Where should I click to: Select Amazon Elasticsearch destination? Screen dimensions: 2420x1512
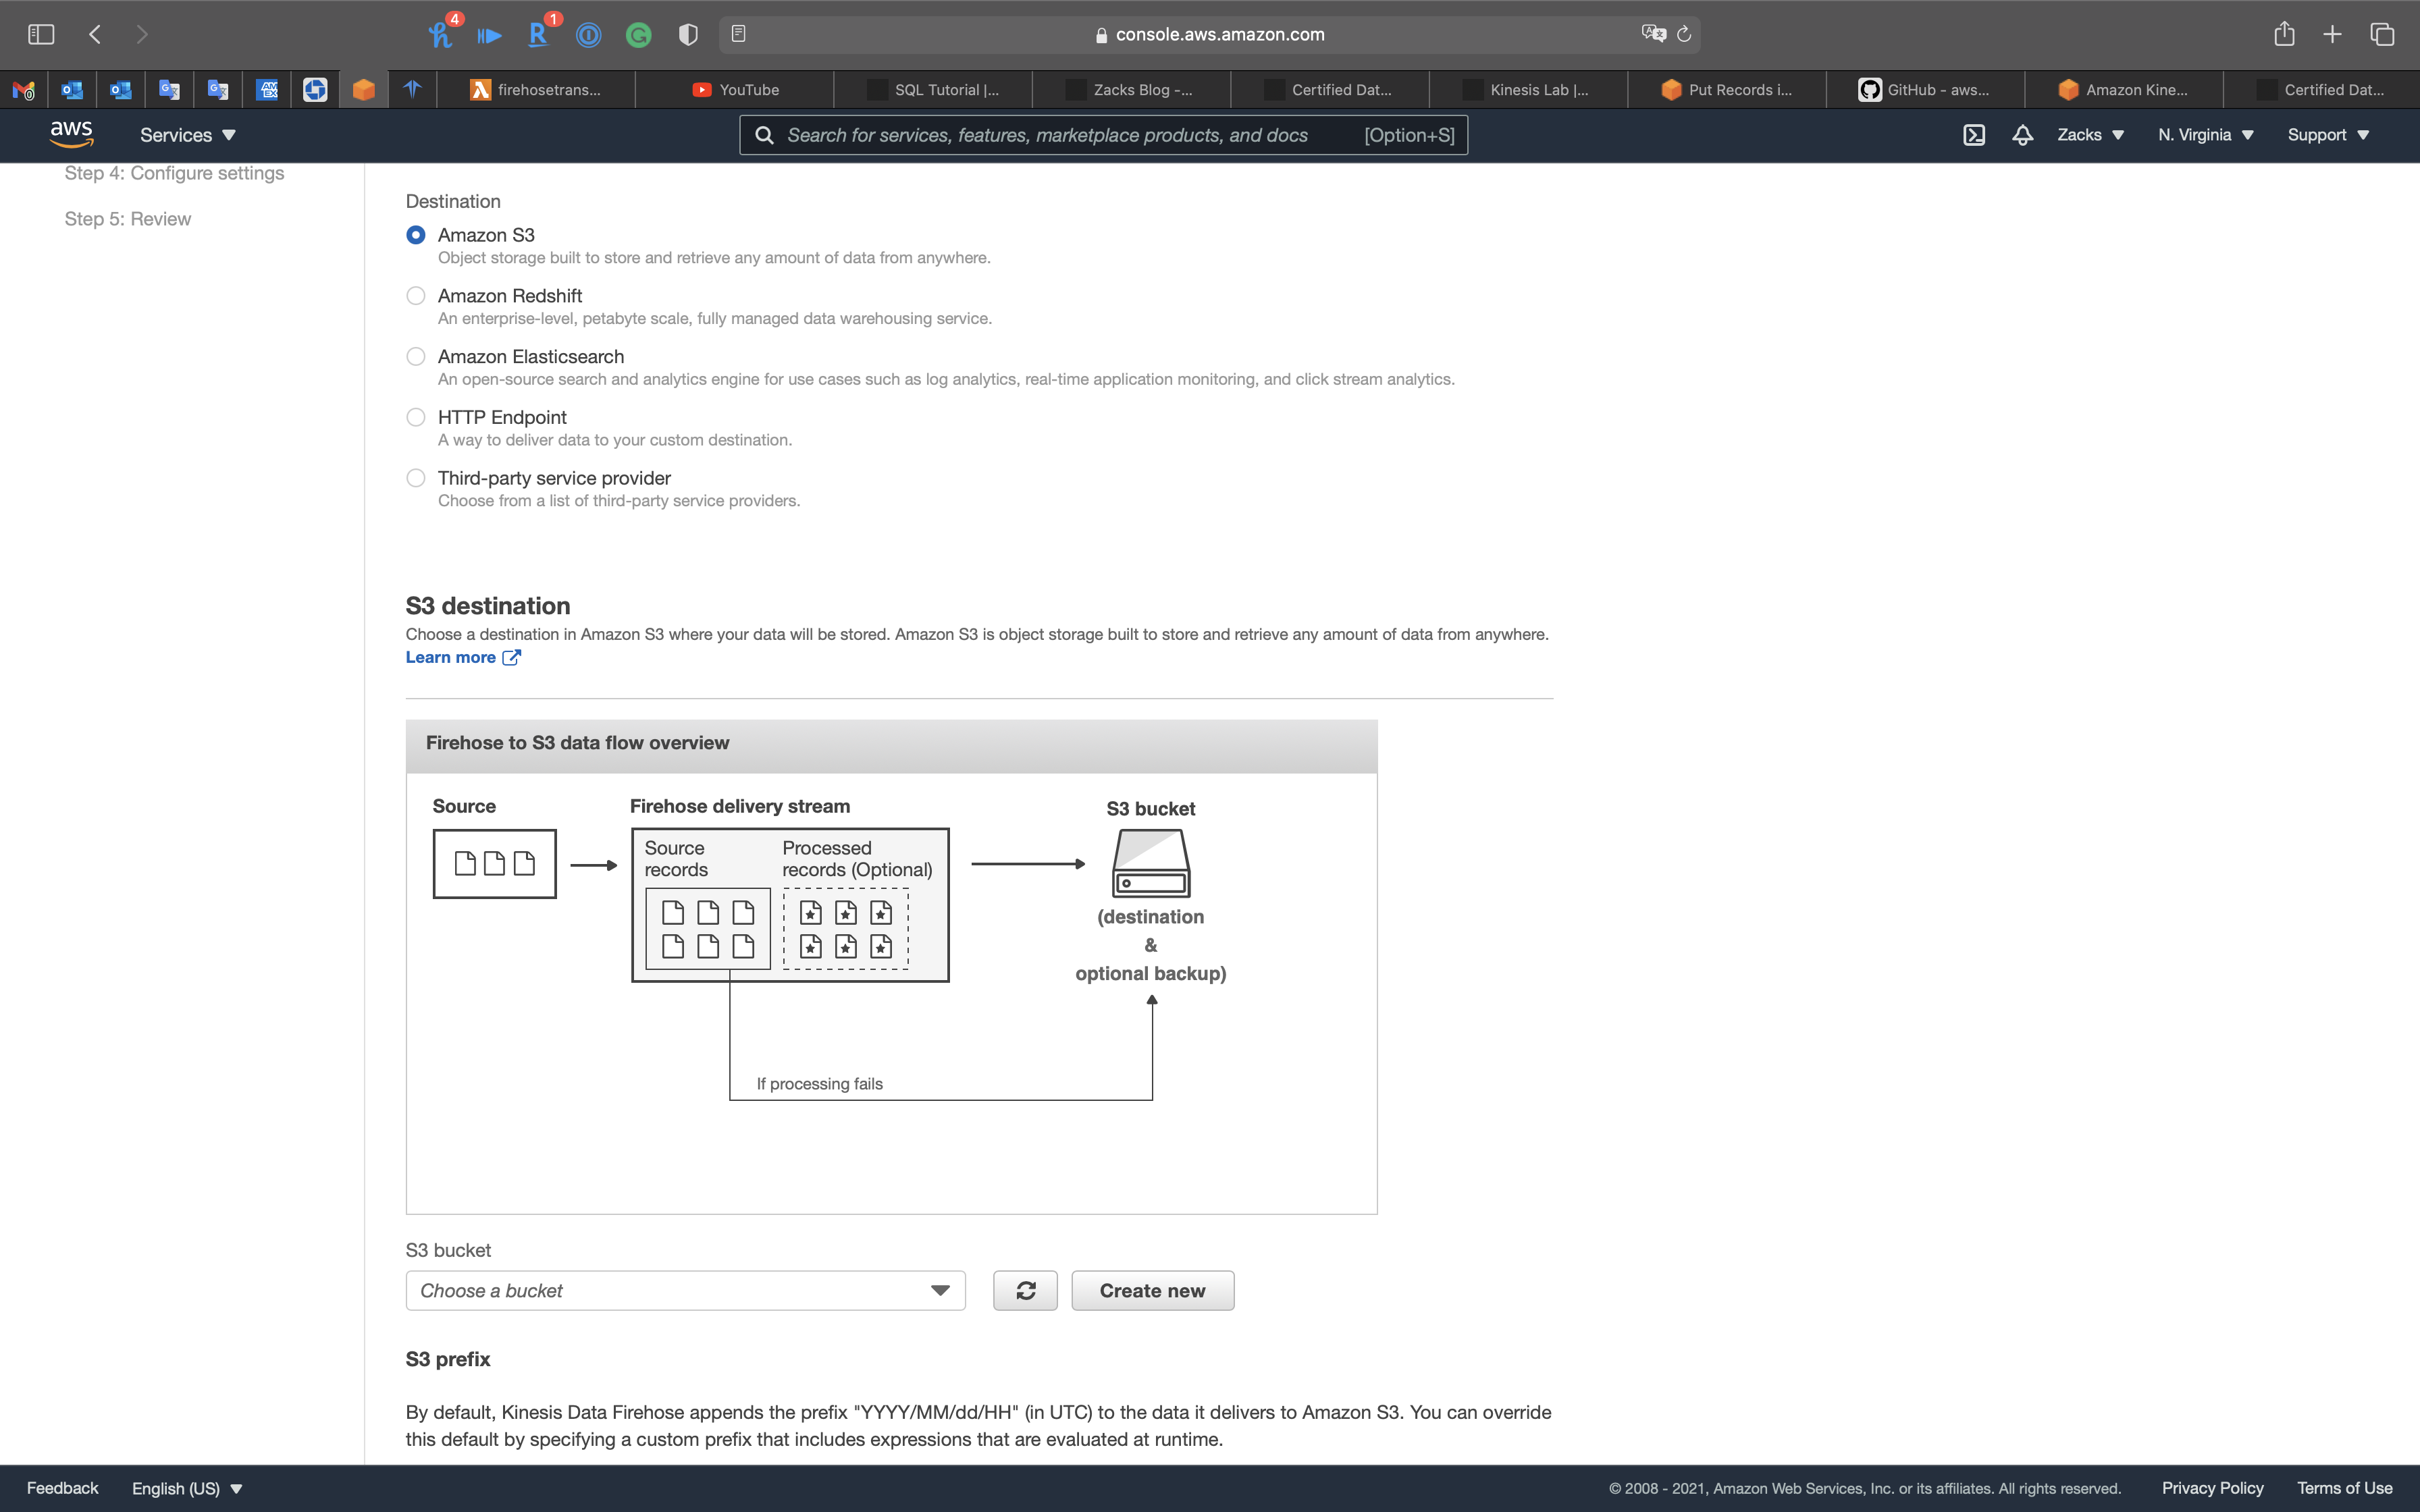pos(416,357)
